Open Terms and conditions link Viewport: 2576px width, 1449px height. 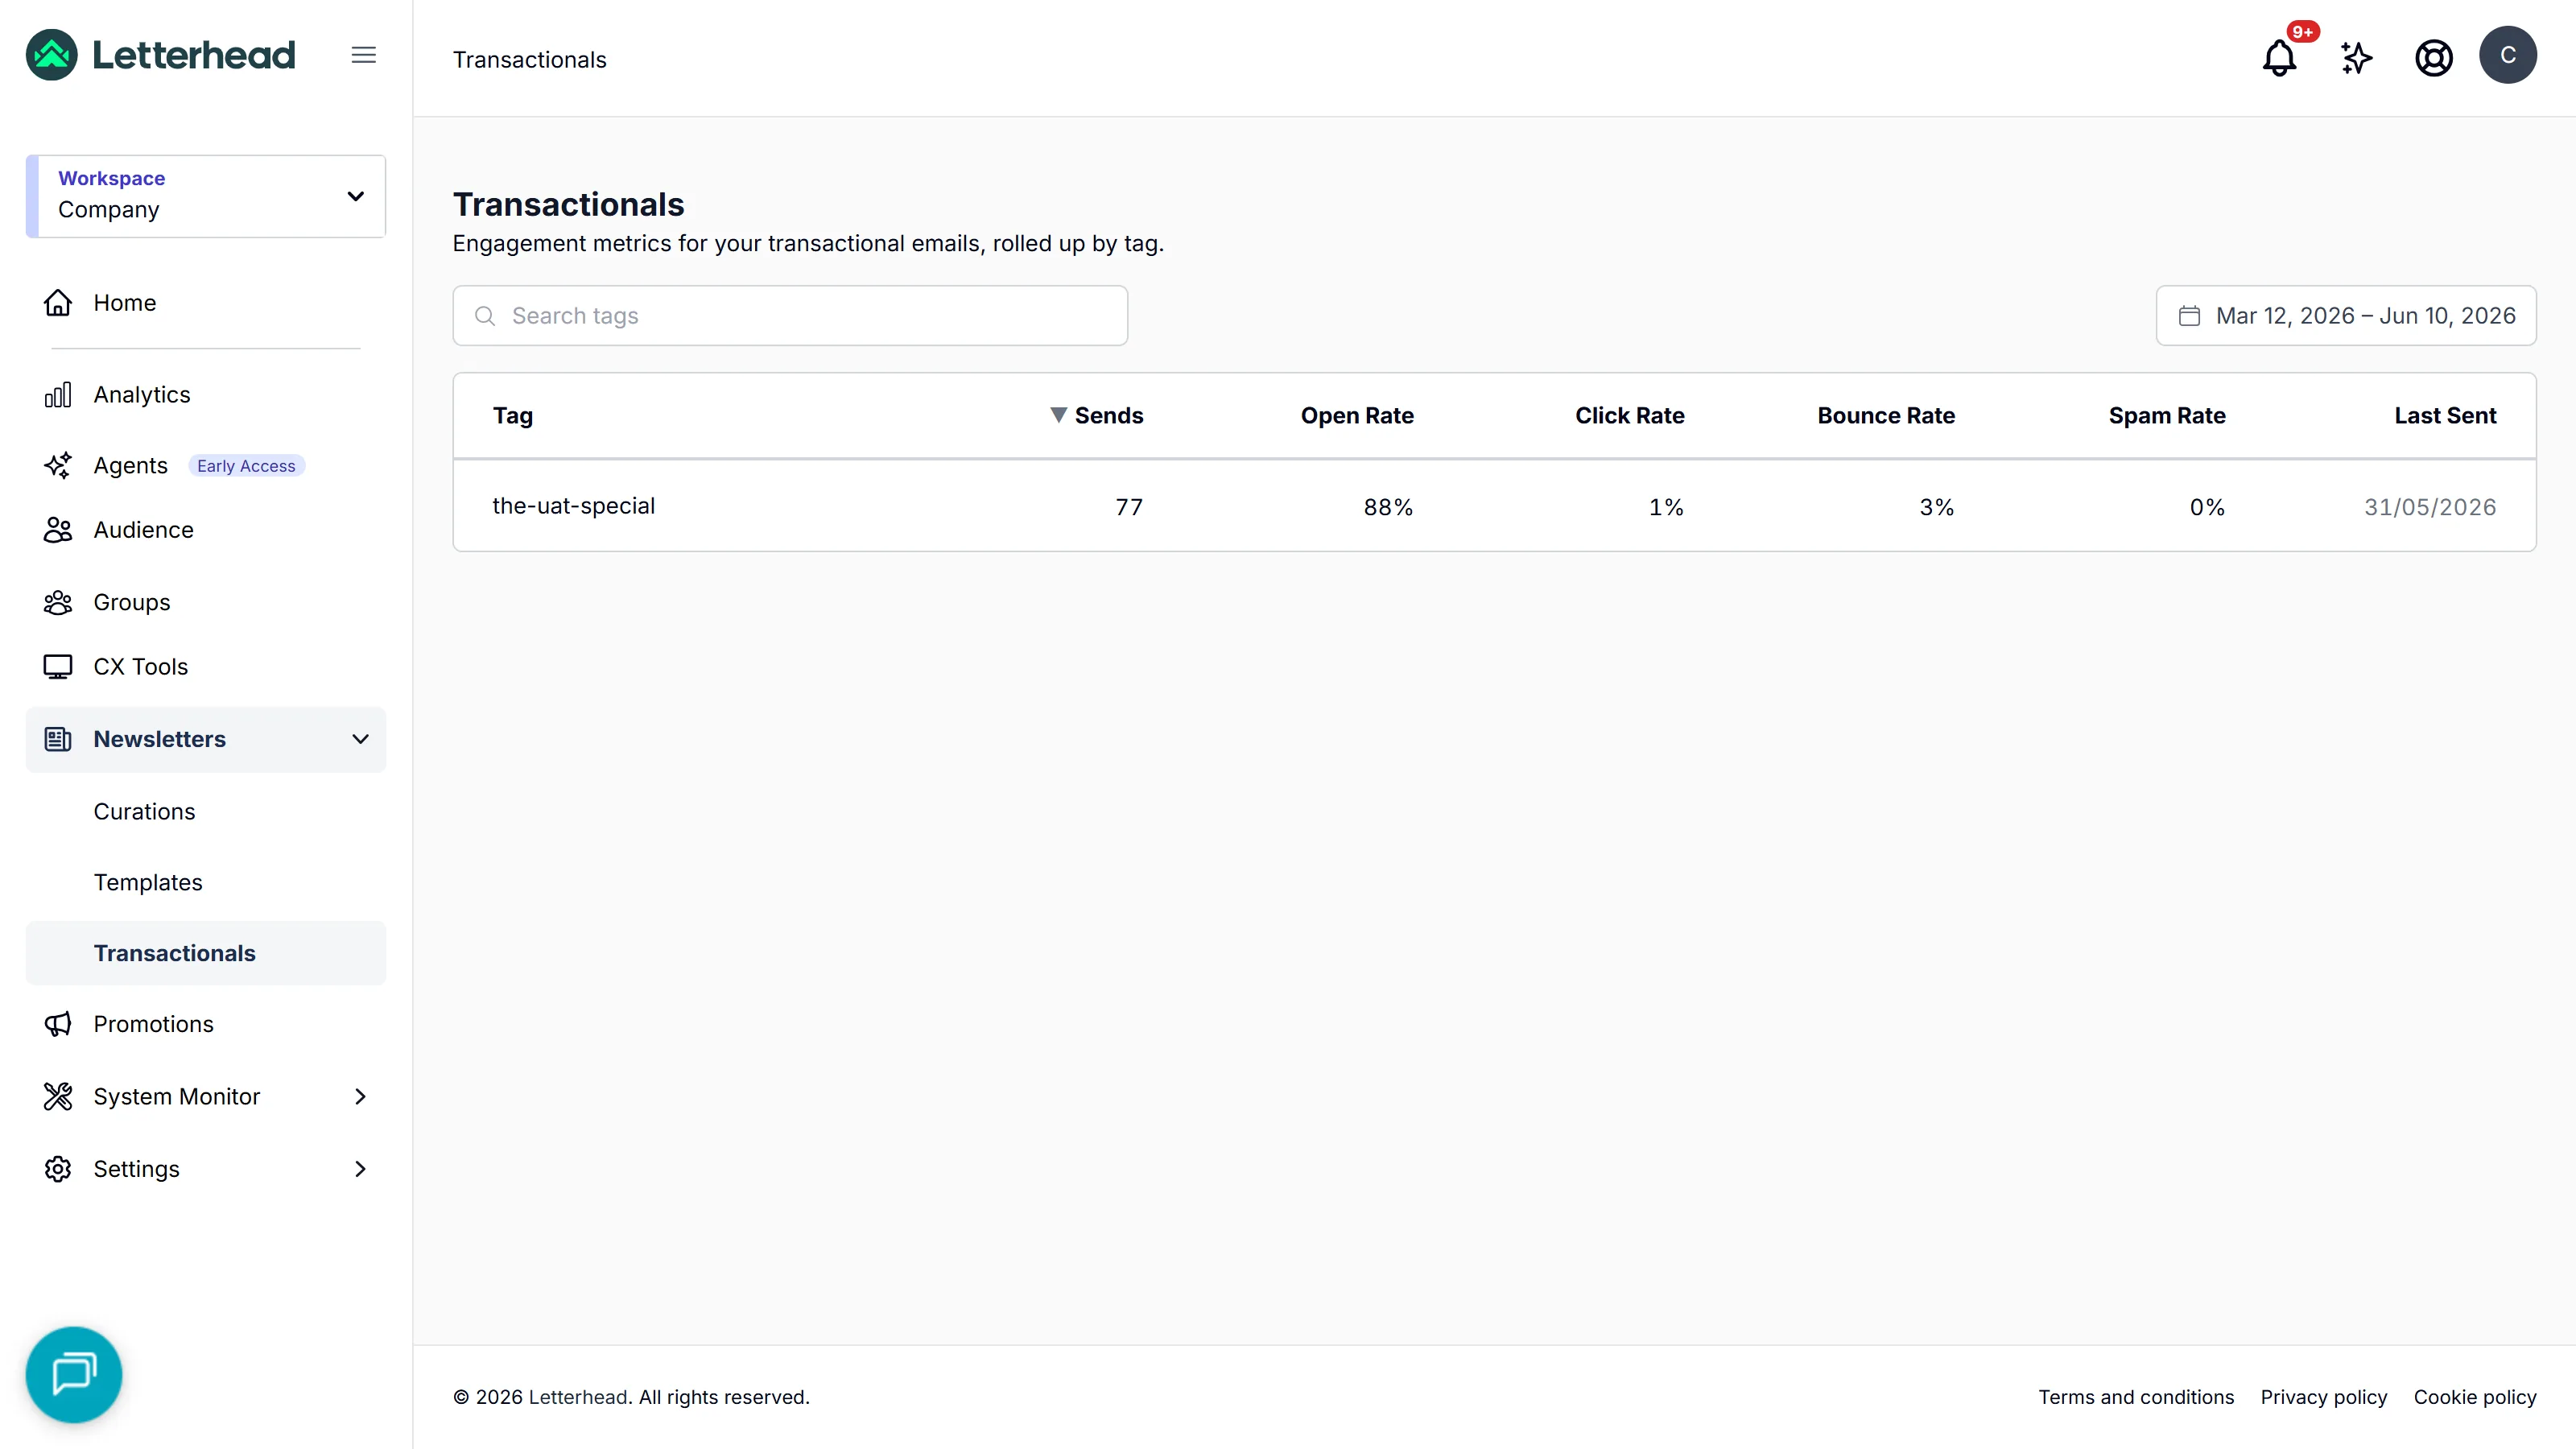pyautogui.click(x=2136, y=1398)
